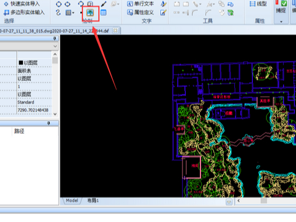Open 属性定义 attribute definition tool
The width and height of the screenshot is (296, 222).
(x=140, y=12)
